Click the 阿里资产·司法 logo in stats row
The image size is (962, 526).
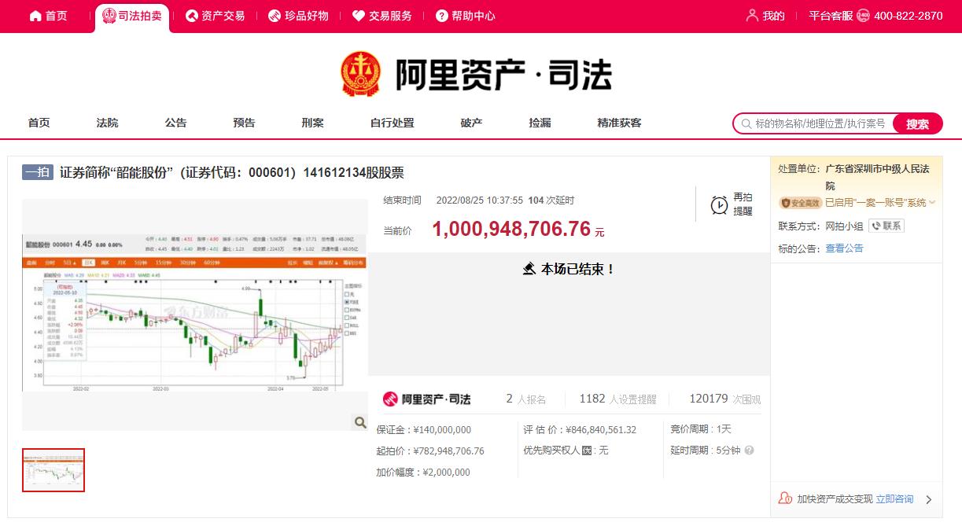426,399
